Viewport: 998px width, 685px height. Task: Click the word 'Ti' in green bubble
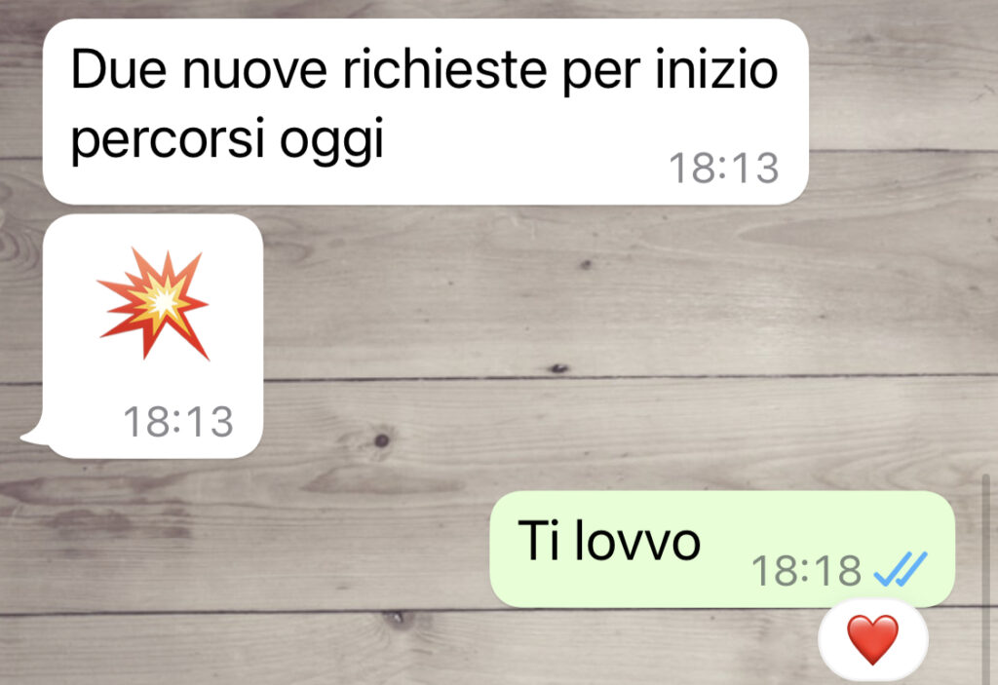pyautogui.click(x=538, y=541)
